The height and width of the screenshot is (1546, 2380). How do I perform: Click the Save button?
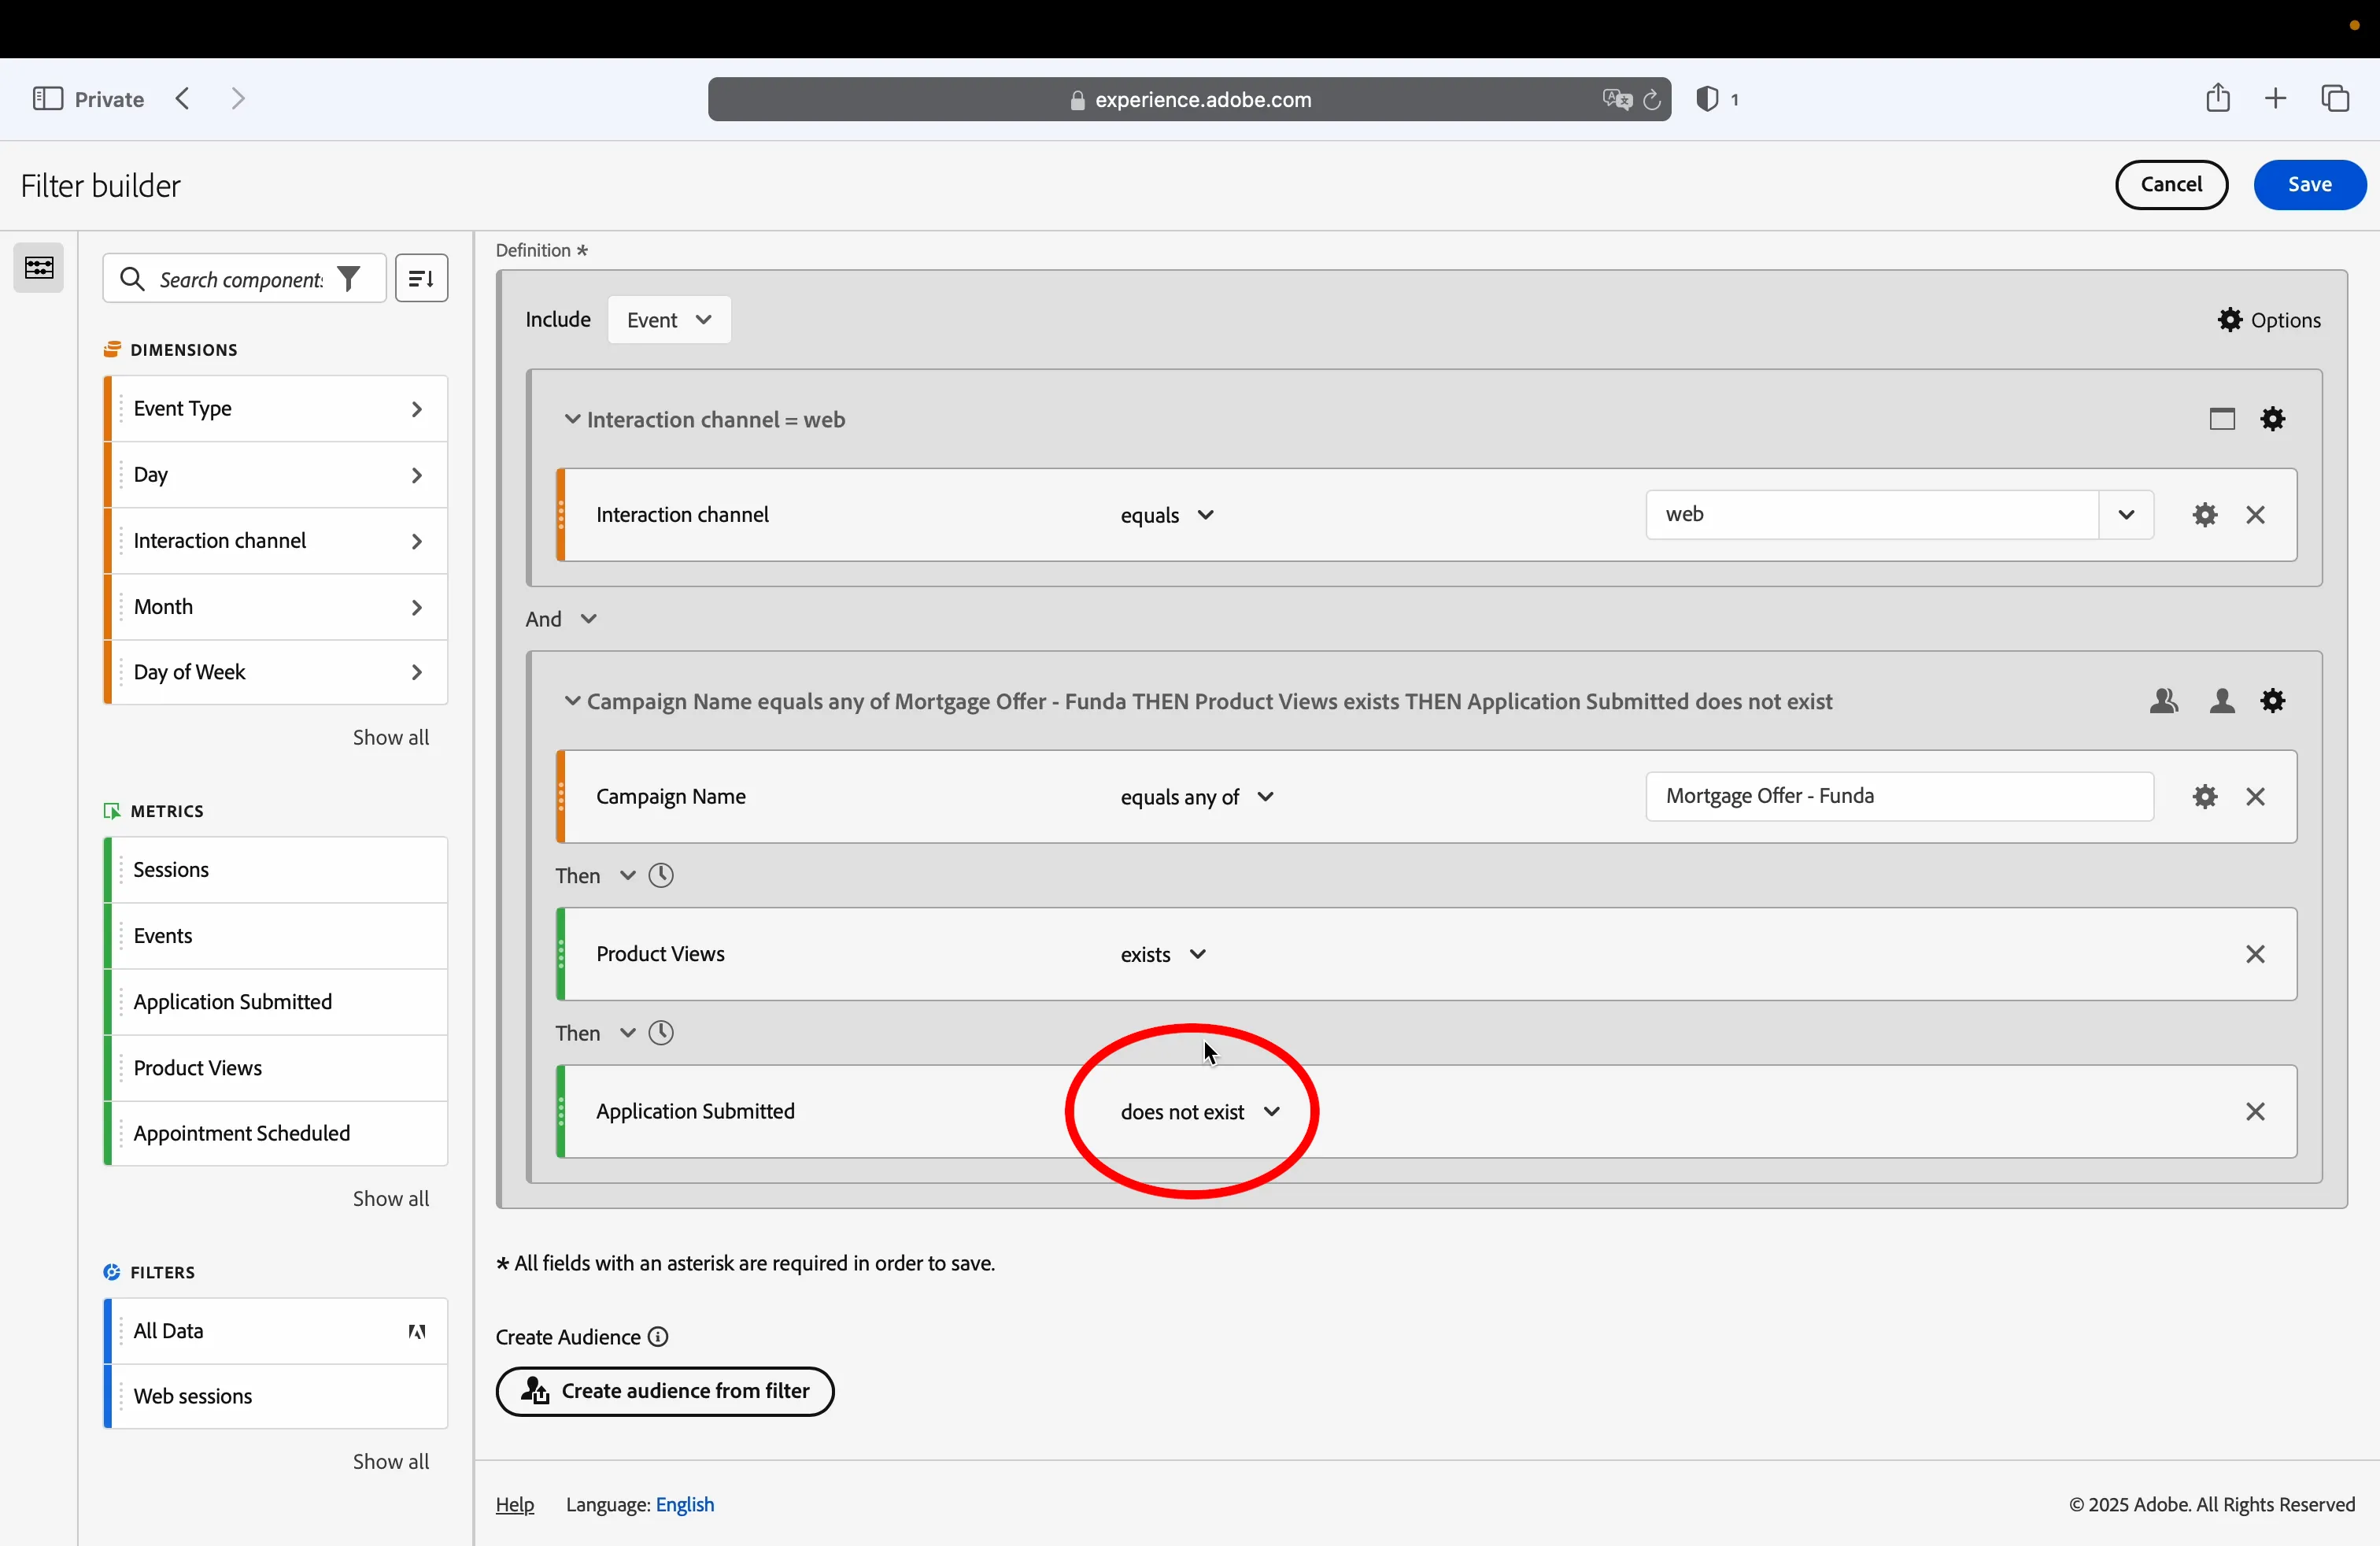[2310, 185]
